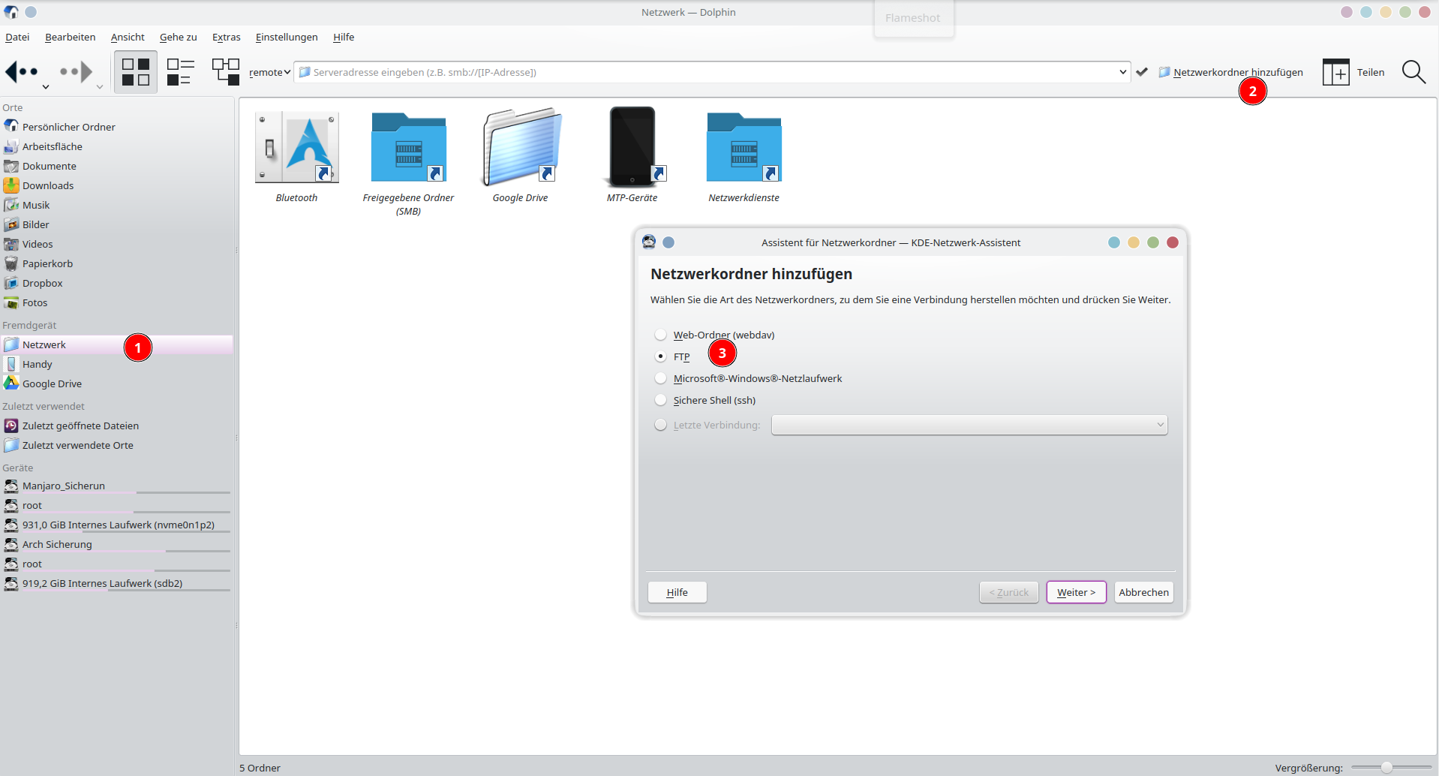The height and width of the screenshot is (776, 1439).
Task: Click the search magnifier icon
Action: tap(1413, 72)
